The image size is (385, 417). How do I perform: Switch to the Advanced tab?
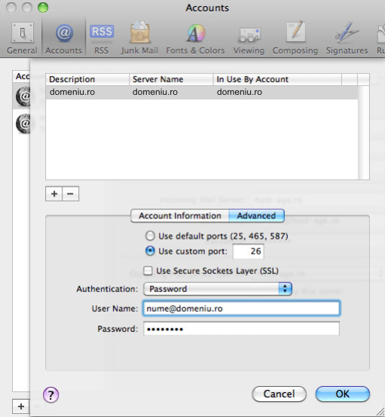(x=256, y=216)
